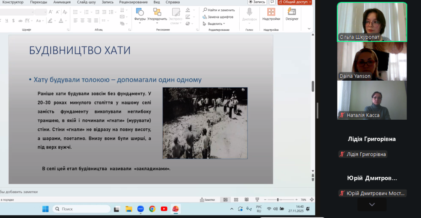Toggle Normal view in status bar
Image resolution: width=421 pixels, height=218 pixels.
(x=225, y=199)
